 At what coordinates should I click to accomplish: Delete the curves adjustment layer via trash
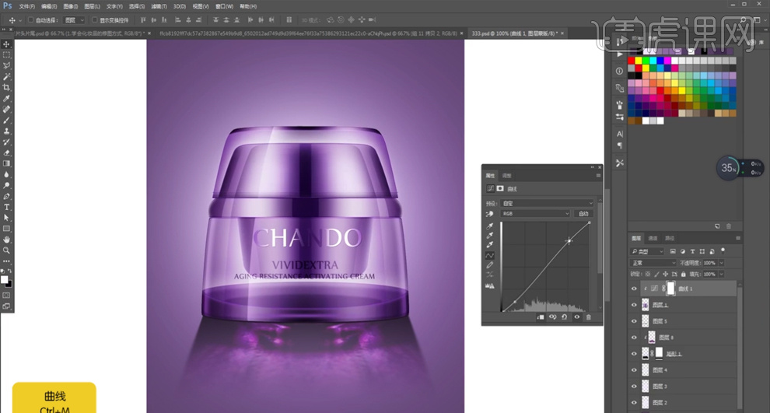point(589,317)
